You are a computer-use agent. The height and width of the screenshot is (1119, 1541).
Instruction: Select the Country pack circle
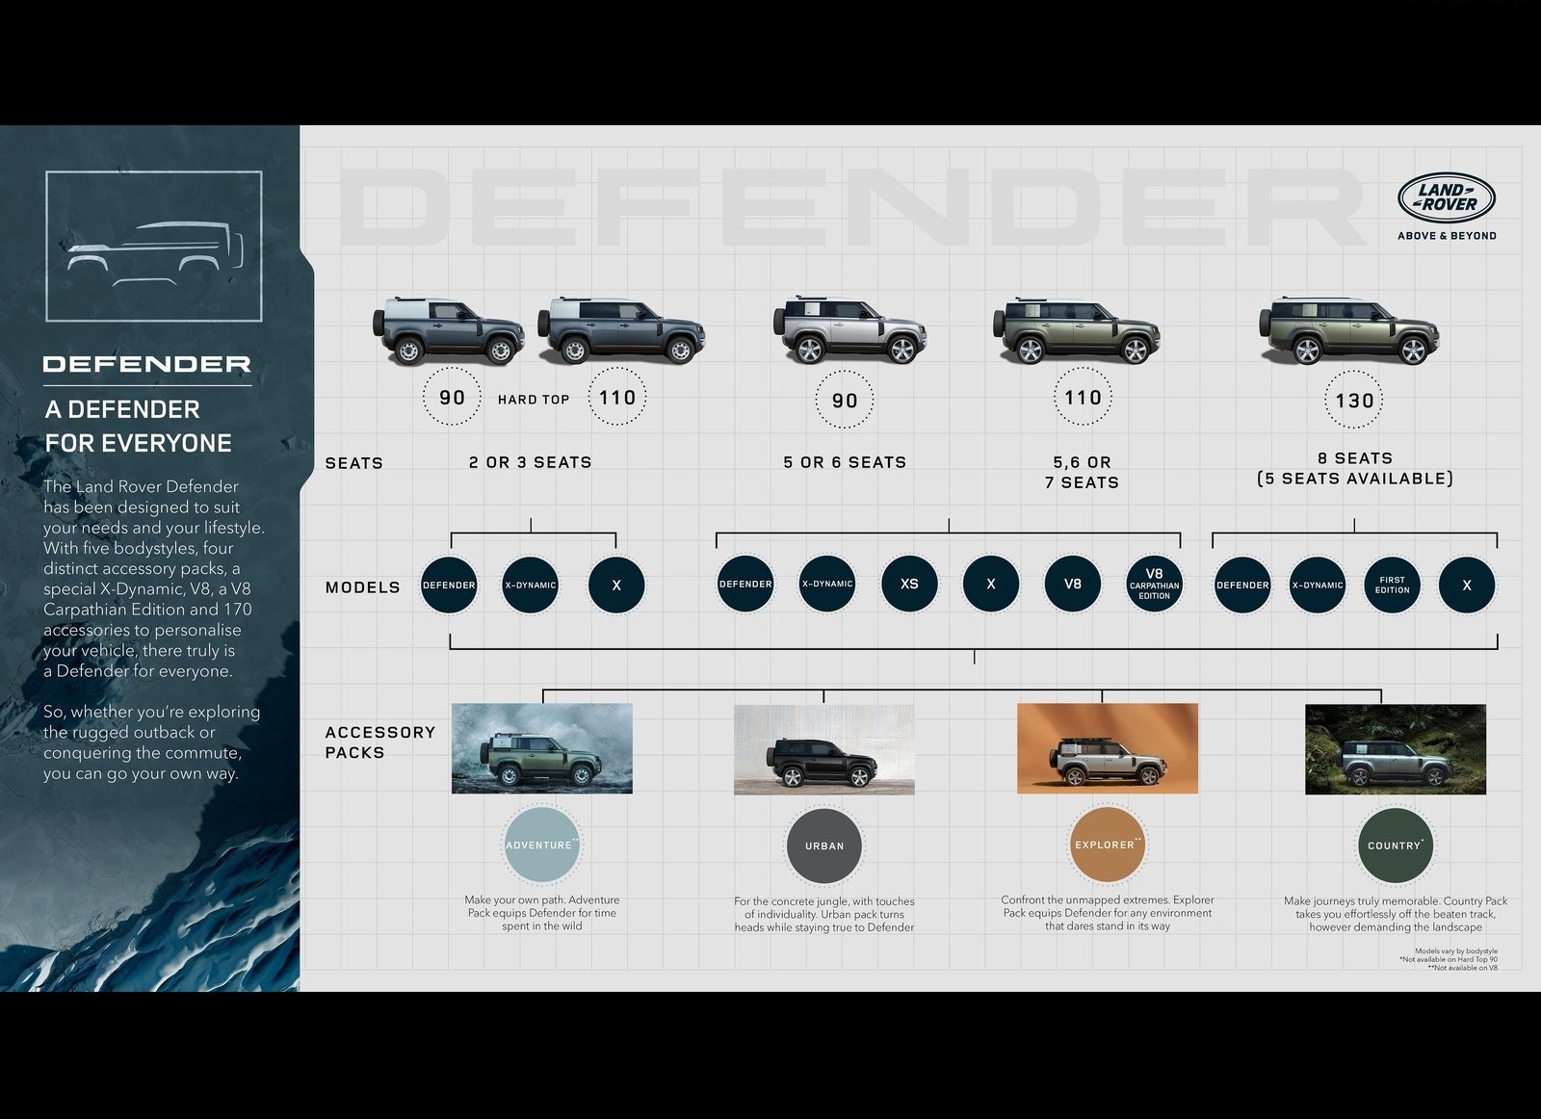pyautogui.click(x=1395, y=846)
